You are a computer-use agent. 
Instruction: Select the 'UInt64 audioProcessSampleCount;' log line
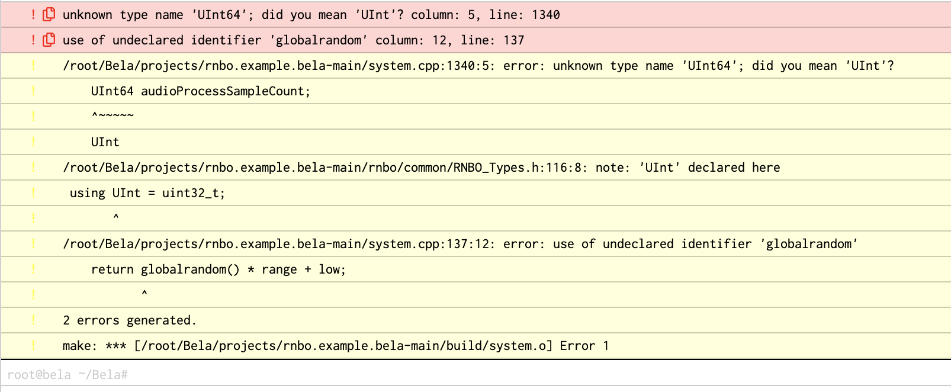[x=200, y=91]
